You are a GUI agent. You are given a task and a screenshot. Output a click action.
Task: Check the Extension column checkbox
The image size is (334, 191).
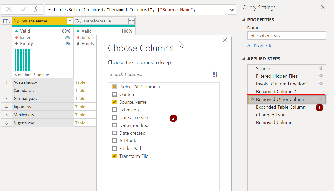click(114, 110)
